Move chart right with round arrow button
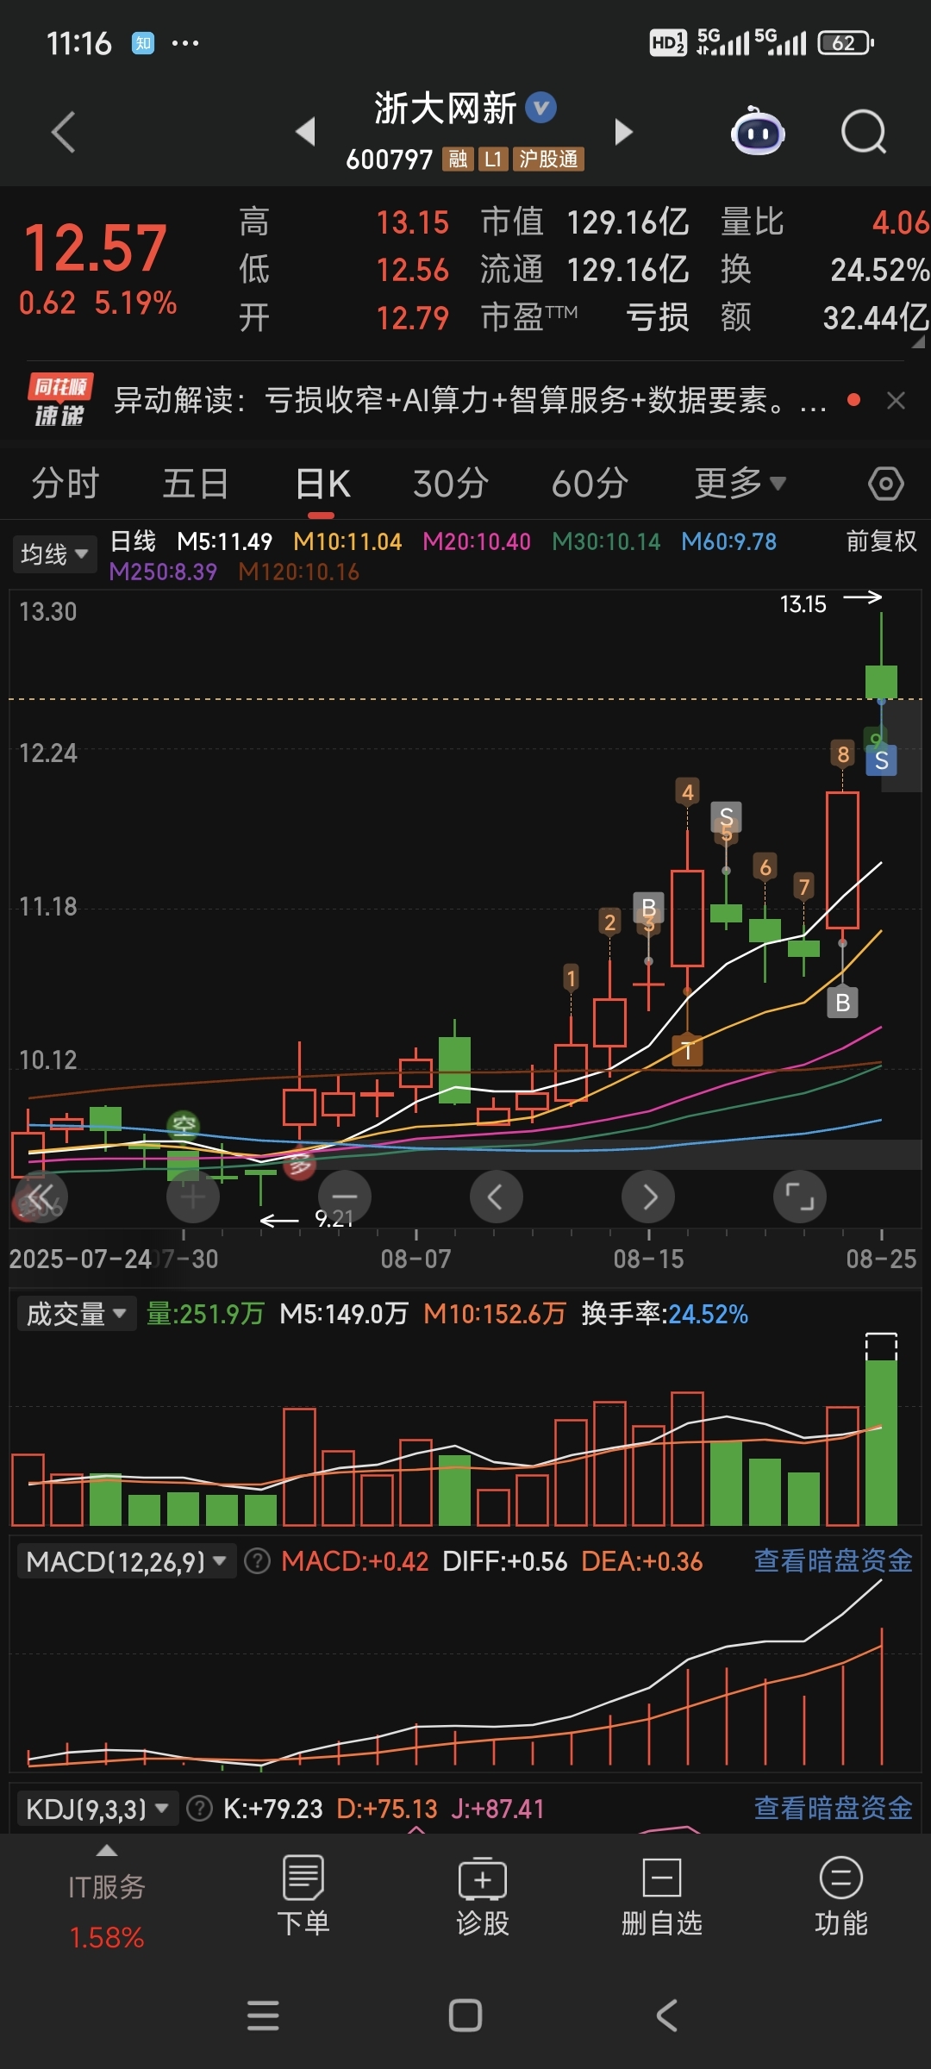Image resolution: width=931 pixels, height=2069 pixels. (648, 1197)
